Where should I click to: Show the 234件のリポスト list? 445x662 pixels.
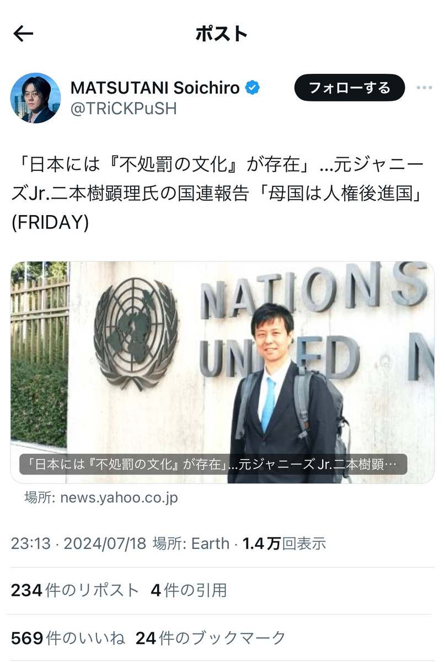(x=75, y=590)
